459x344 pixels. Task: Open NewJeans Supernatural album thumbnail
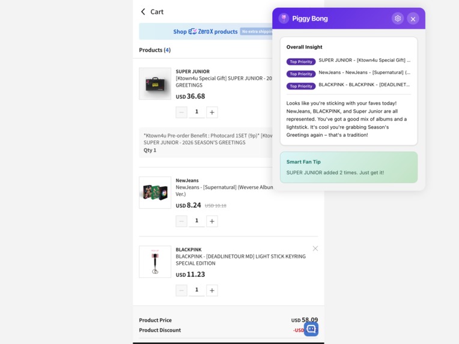coord(155,193)
